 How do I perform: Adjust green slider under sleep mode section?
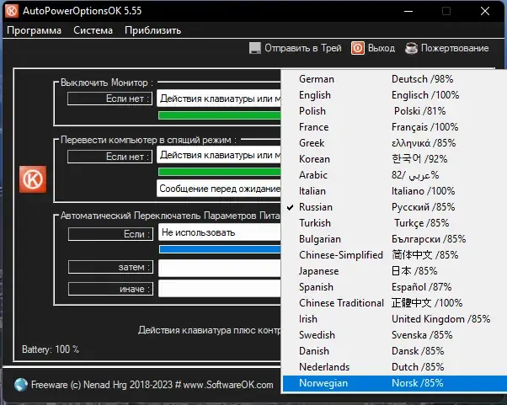220,172
